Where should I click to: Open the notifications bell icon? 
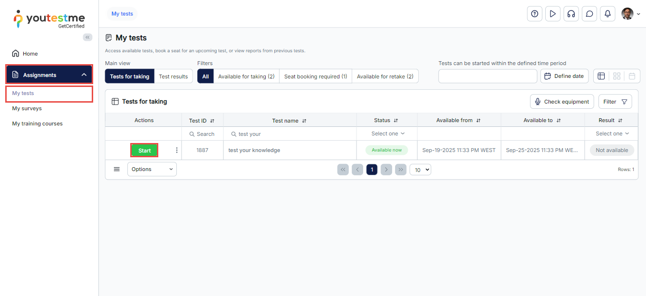pos(607,14)
